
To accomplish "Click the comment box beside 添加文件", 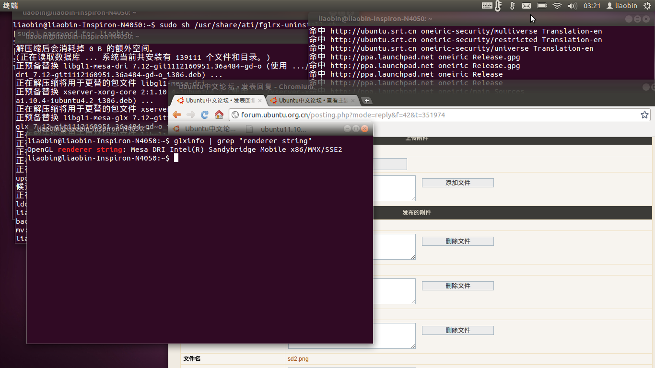I will tap(394, 188).
